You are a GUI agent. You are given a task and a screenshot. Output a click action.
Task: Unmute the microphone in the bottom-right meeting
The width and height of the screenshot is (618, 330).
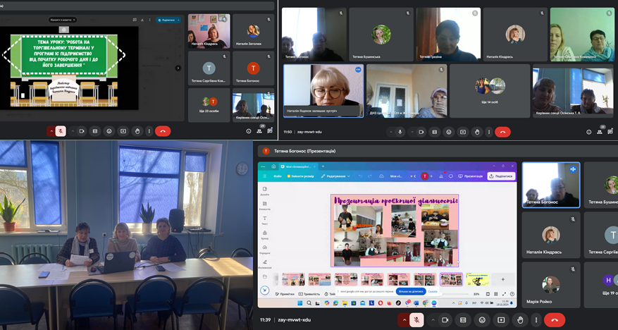[x=417, y=319]
